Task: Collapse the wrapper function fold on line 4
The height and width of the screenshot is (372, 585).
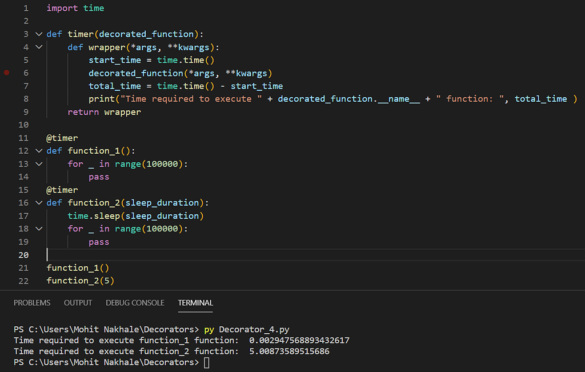Action: (39, 47)
